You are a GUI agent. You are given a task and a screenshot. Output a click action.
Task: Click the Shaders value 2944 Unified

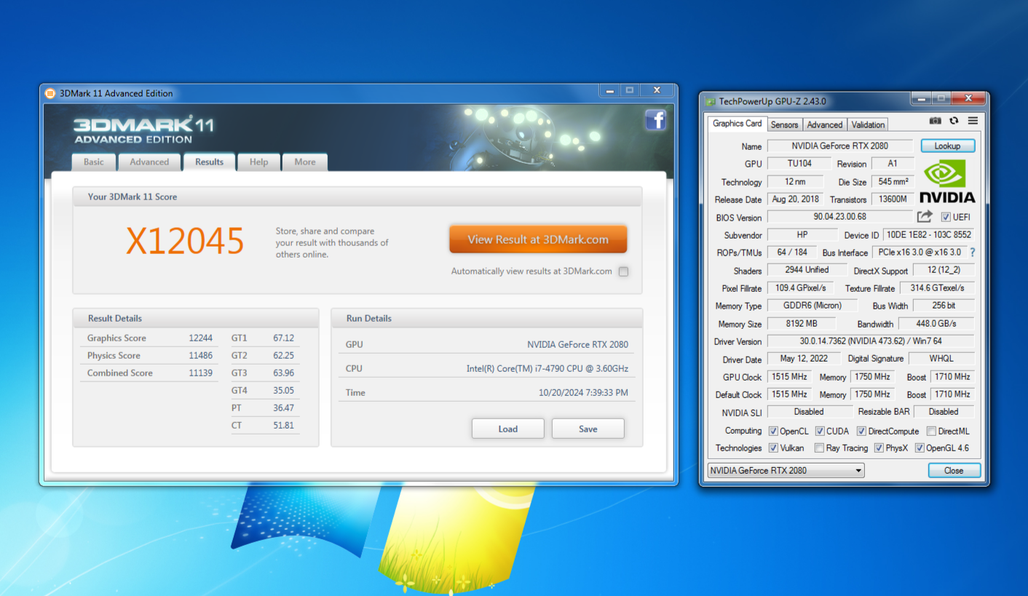807,270
